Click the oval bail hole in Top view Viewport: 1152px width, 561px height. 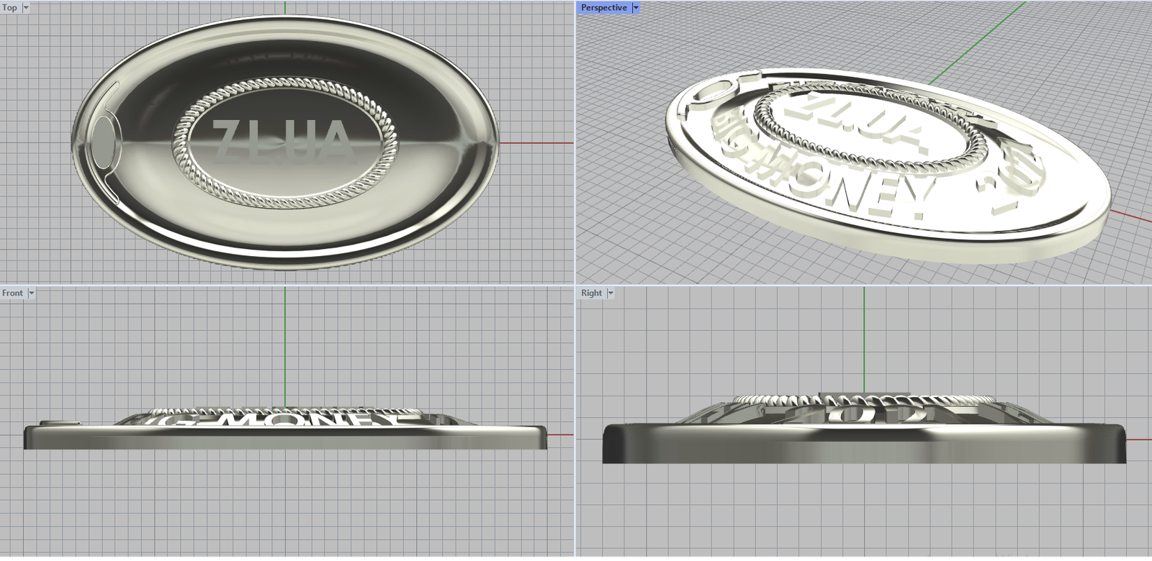pos(104,137)
